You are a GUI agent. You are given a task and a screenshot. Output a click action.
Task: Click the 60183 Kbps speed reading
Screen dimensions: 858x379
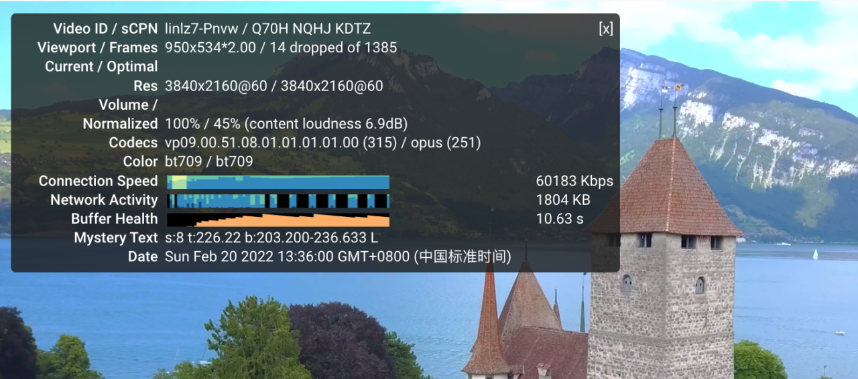574,181
